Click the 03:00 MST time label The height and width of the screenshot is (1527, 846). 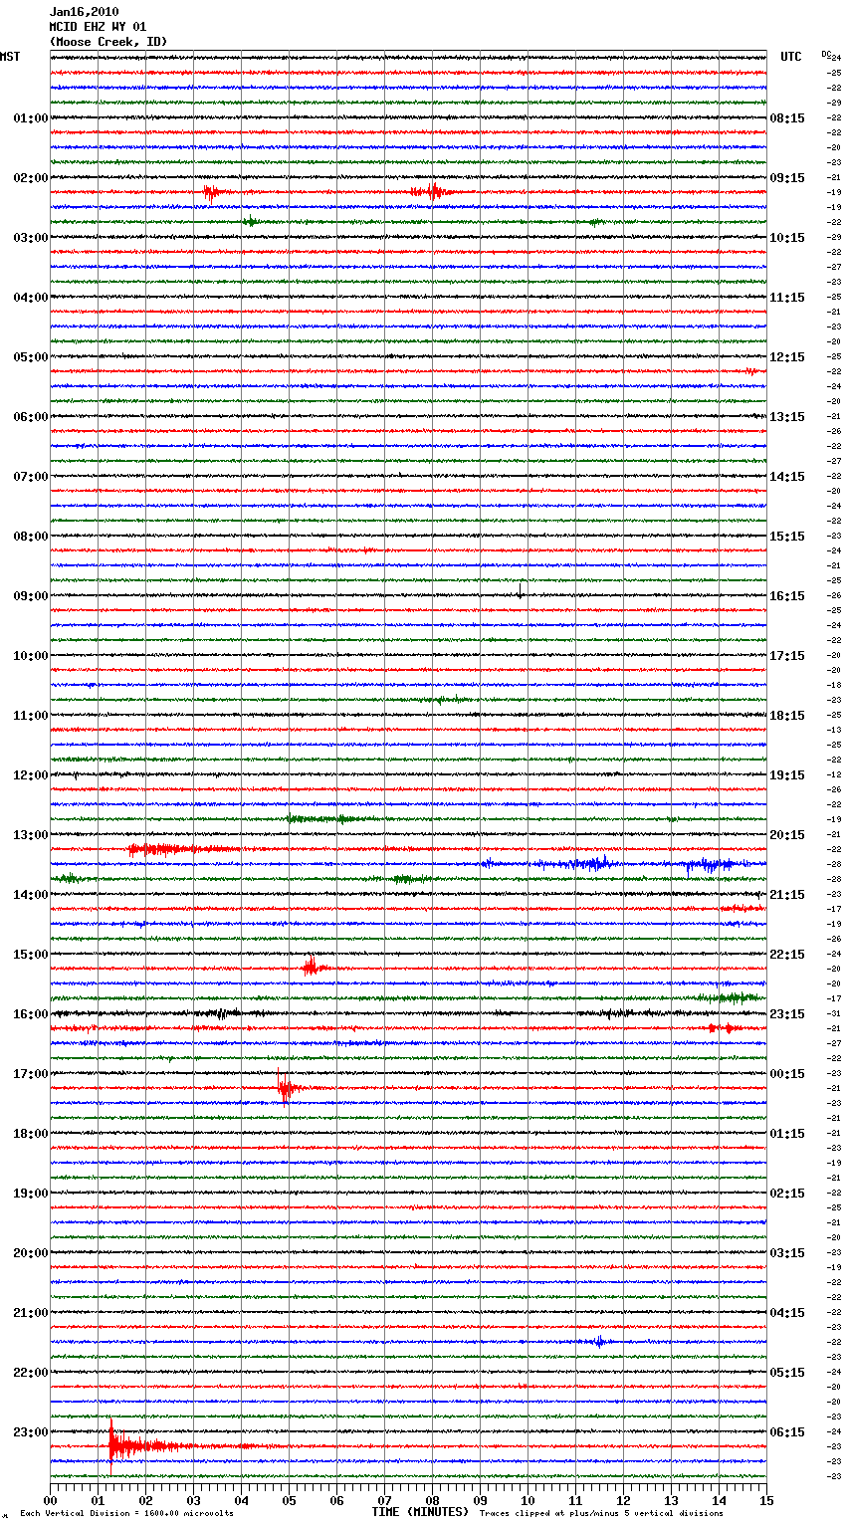point(31,238)
